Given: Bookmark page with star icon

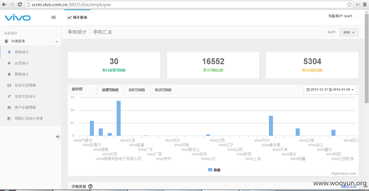Looking at the screenshot, I should pyautogui.click(x=349, y=5).
